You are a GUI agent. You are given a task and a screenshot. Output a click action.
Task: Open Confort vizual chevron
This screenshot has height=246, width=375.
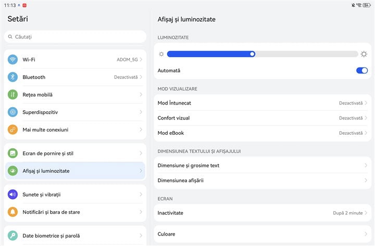(x=366, y=118)
